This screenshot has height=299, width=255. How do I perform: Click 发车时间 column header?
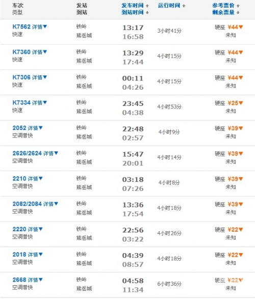coord(133,6)
